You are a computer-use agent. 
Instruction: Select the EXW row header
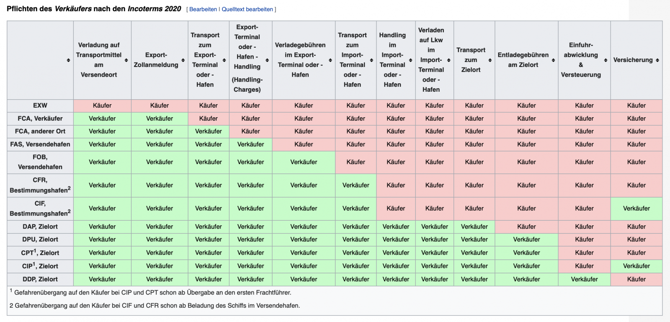pos(40,106)
